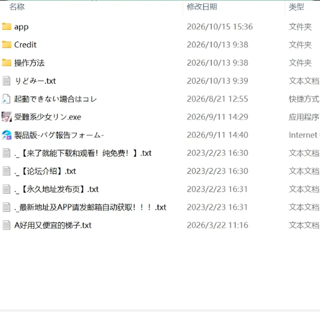Click the date 2026/10/15 15:36

220,27
